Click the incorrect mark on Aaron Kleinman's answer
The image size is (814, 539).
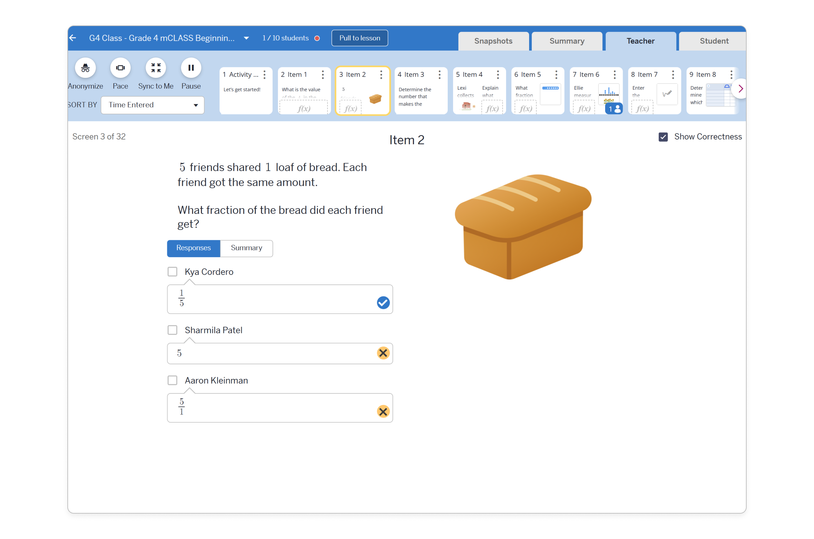[x=383, y=411]
